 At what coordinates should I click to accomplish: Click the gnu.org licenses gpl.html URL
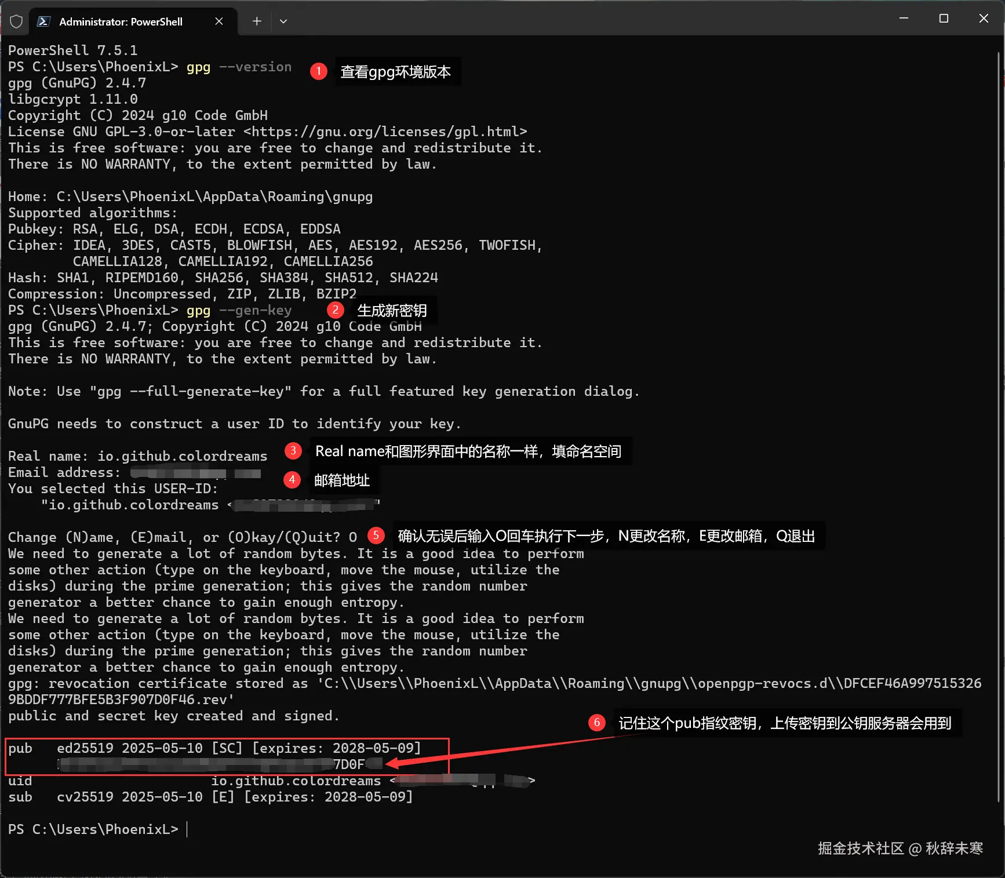pyautogui.click(x=385, y=132)
